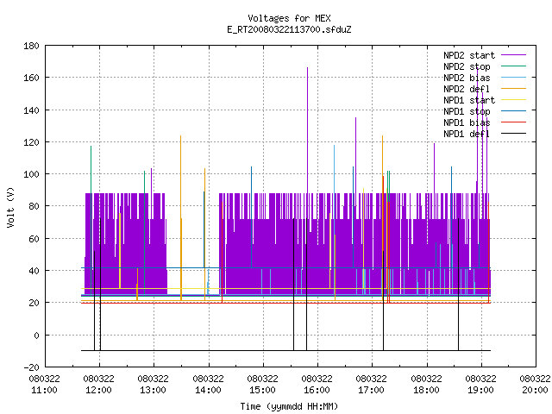Click the y-axis tick label -20
This screenshot has width=552, height=414.
(31, 367)
